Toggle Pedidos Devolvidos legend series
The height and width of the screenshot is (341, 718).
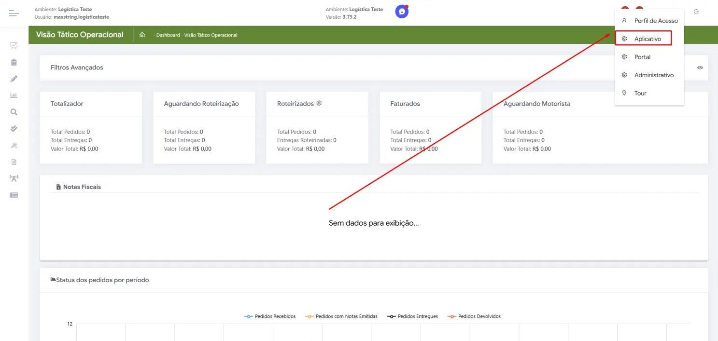point(474,316)
